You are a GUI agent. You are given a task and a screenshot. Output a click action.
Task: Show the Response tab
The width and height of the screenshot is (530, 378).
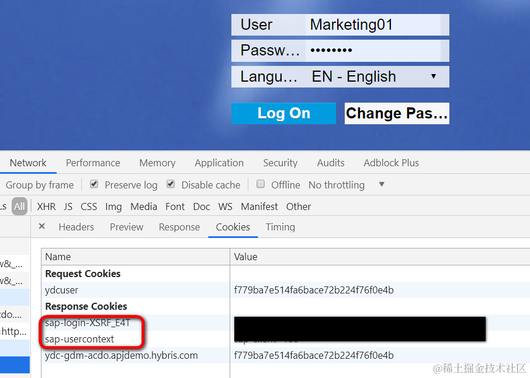tap(179, 227)
